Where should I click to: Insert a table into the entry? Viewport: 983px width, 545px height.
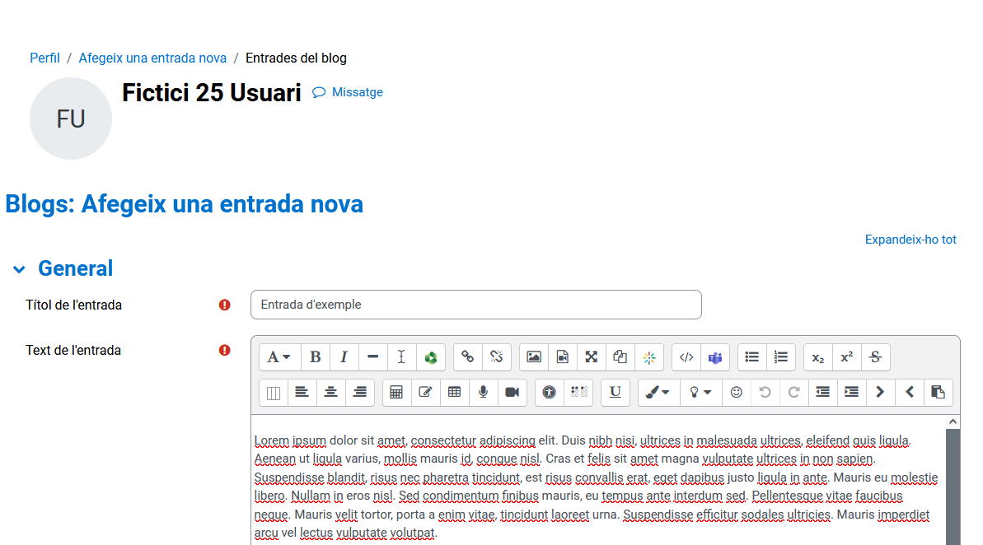coord(454,393)
